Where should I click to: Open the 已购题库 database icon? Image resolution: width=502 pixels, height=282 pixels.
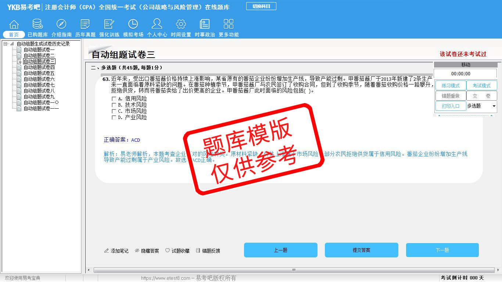point(37,25)
